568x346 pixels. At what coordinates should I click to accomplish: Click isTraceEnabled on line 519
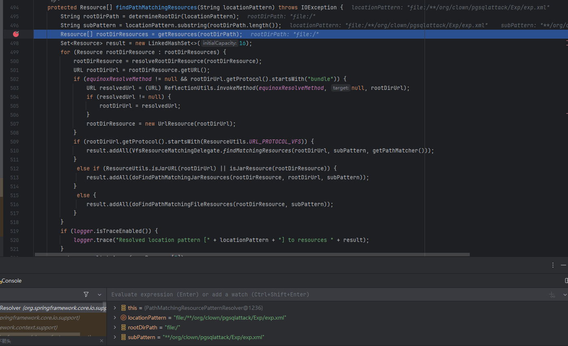coord(119,231)
